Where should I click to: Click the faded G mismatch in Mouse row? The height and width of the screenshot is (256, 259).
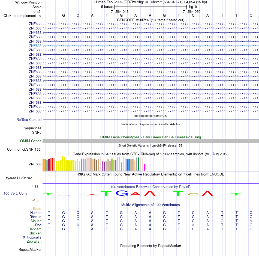(x=222, y=221)
